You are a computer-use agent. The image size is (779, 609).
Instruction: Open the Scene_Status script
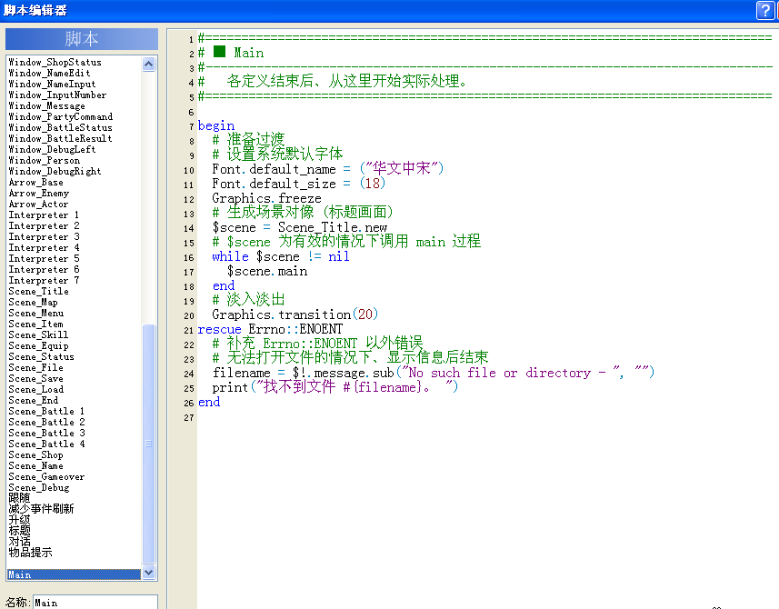tap(41, 357)
